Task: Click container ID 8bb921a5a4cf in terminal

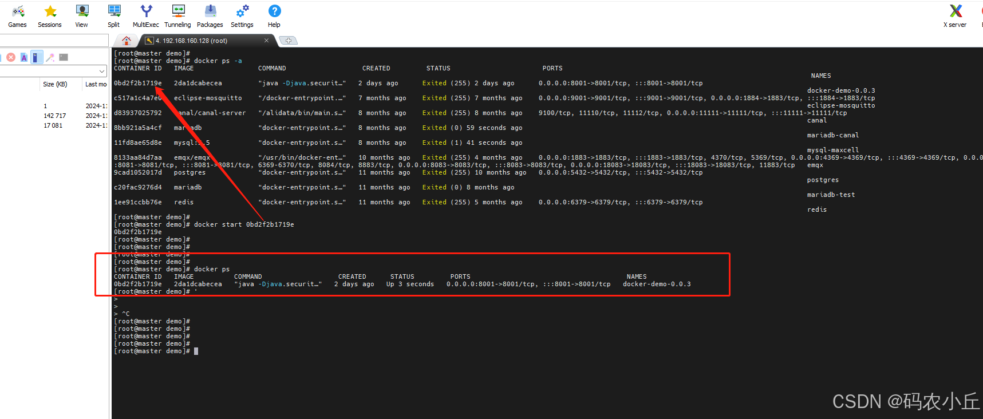Action: tap(138, 128)
